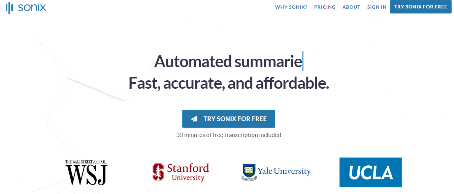Open the PRICING page from navigation
Image resolution: width=454 pixels, height=194 pixels.
point(325,7)
